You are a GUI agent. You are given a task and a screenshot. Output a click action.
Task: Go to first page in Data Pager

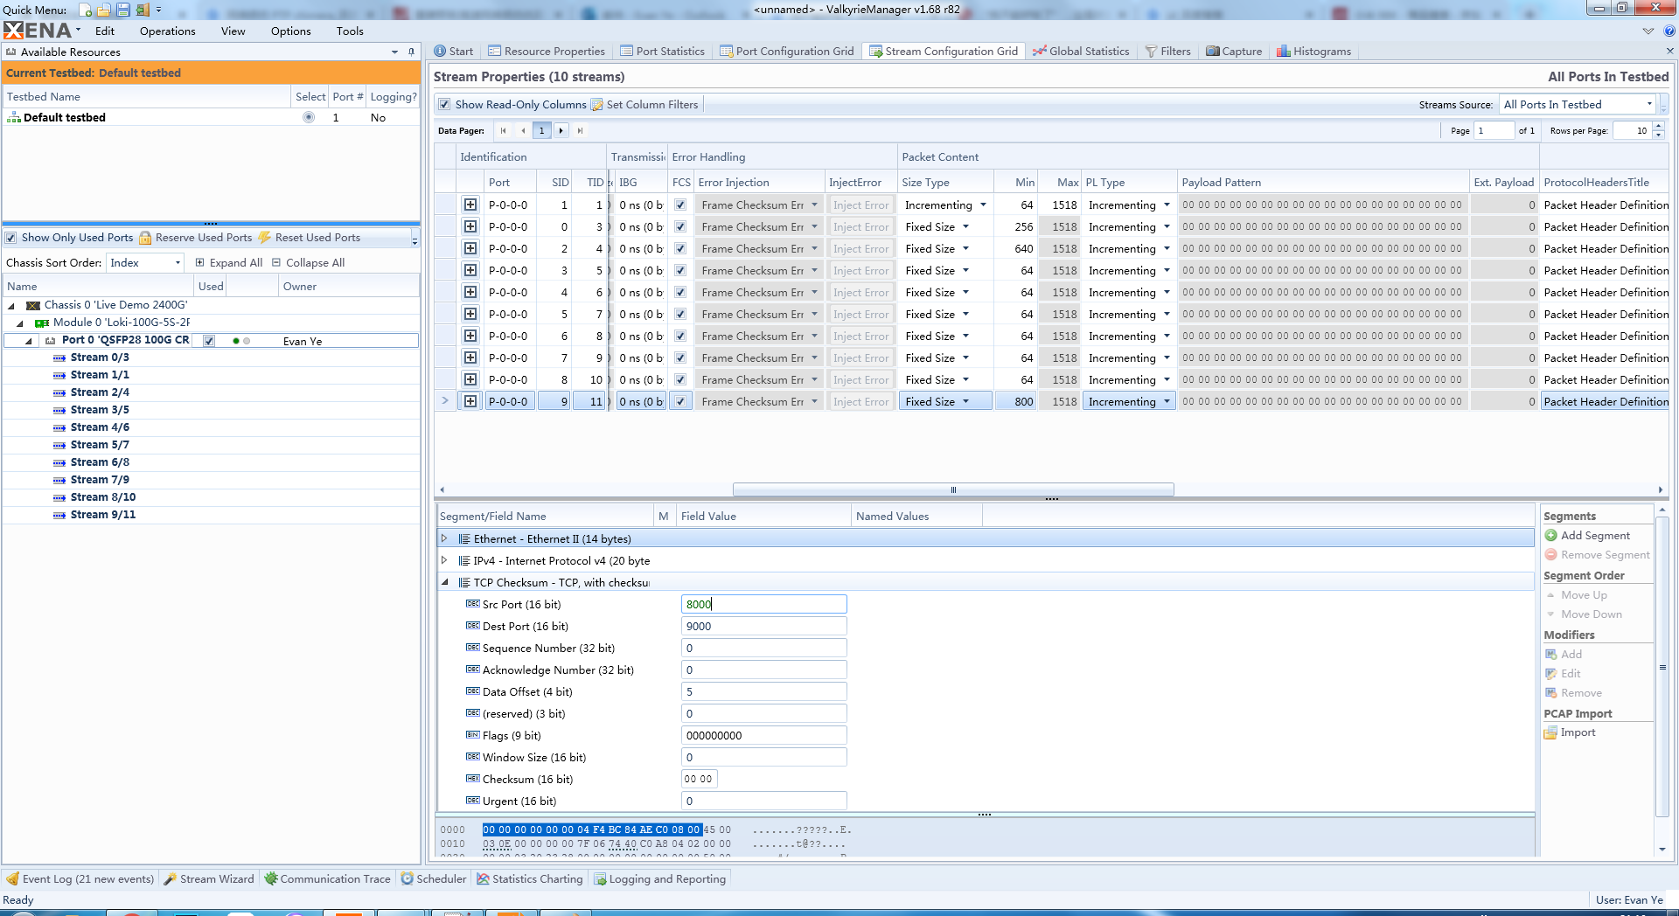point(504,131)
